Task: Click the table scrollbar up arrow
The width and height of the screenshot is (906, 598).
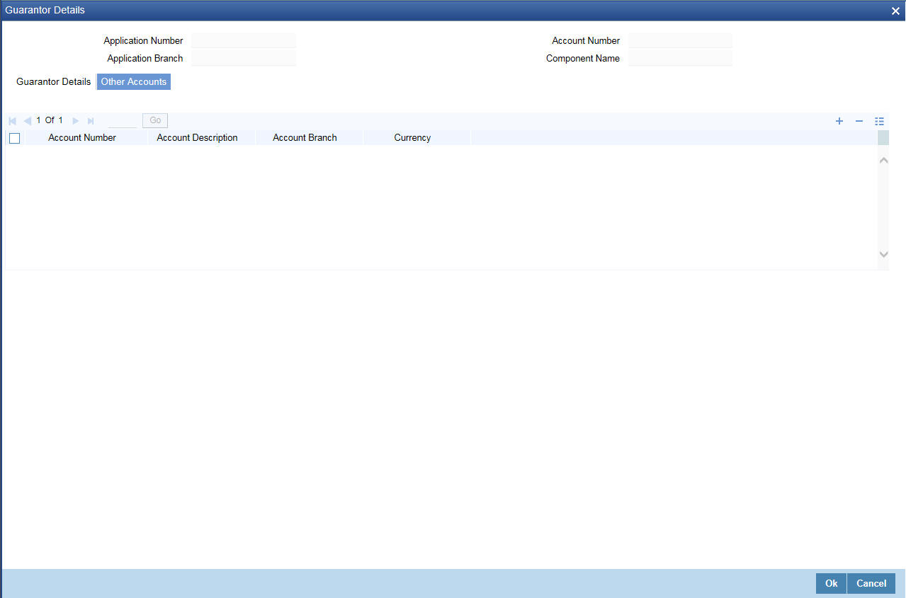Action: tap(883, 161)
